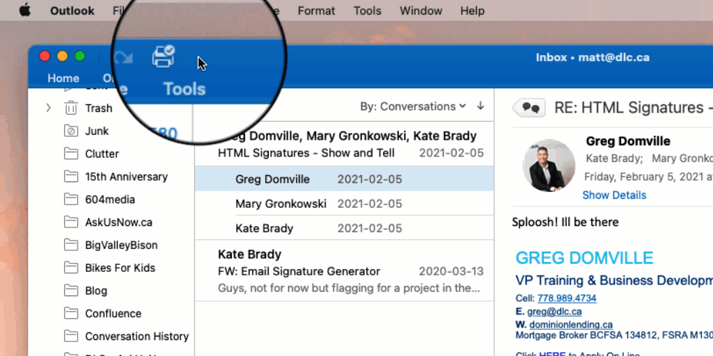The height and width of the screenshot is (356, 713).
Task: Click the Trash can folder icon
Action: 70,108
